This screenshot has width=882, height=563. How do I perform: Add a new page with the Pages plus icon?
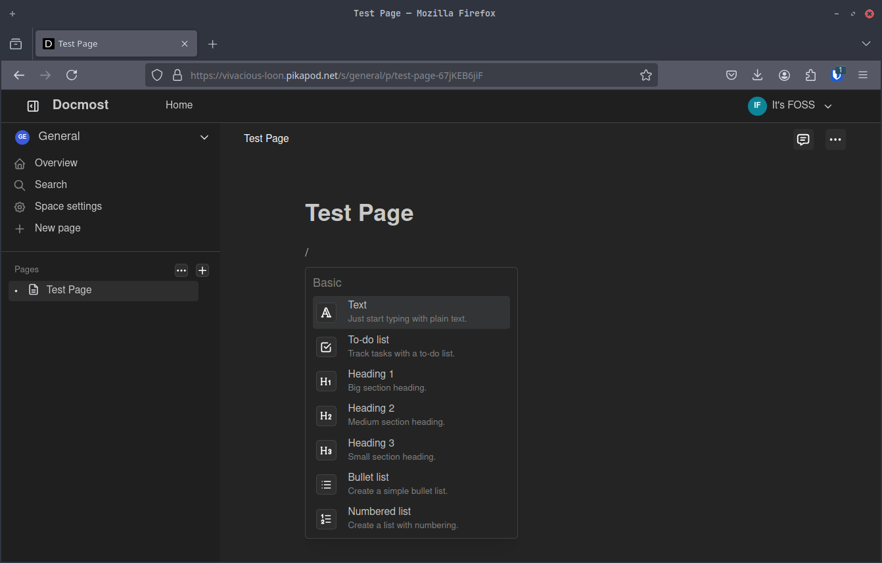pos(202,270)
